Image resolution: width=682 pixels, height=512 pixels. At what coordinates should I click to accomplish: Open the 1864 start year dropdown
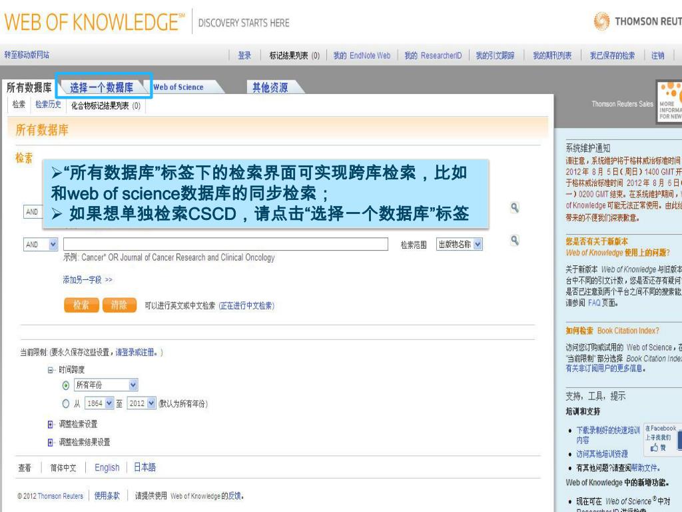99,403
